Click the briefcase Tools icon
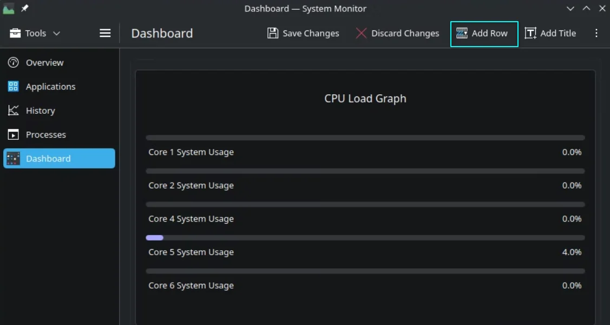The height and width of the screenshot is (325, 610). 15,33
